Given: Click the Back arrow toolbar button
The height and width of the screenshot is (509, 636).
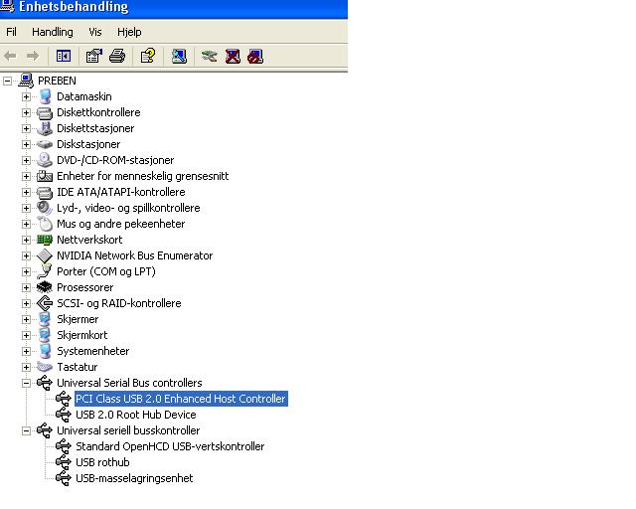Looking at the screenshot, I should (10, 56).
